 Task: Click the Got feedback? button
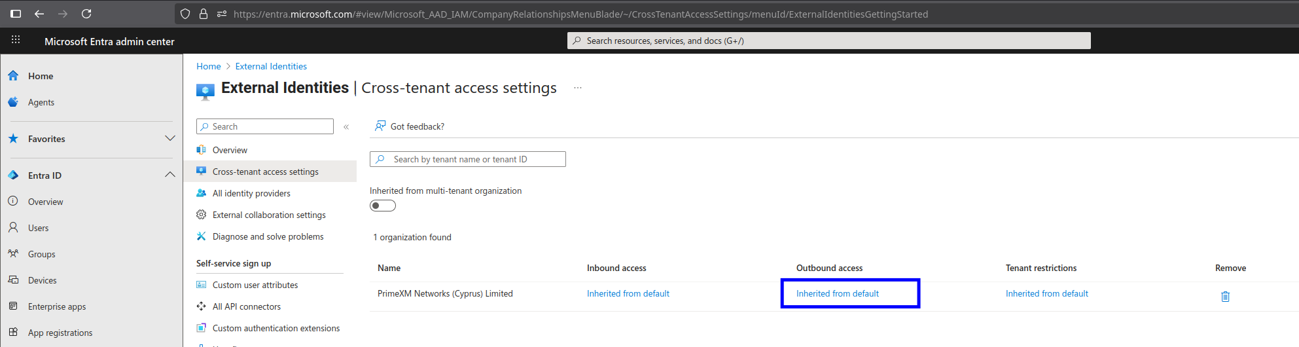[x=410, y=126]
